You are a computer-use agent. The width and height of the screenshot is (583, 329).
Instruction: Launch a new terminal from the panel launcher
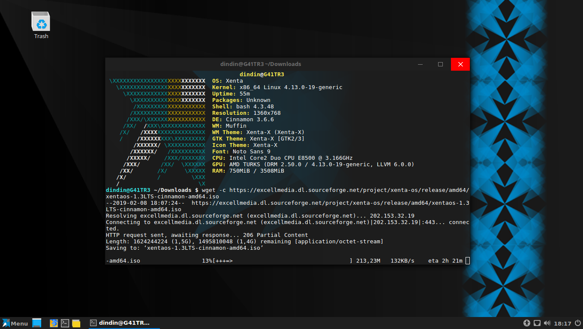click(x=65, y=323)
